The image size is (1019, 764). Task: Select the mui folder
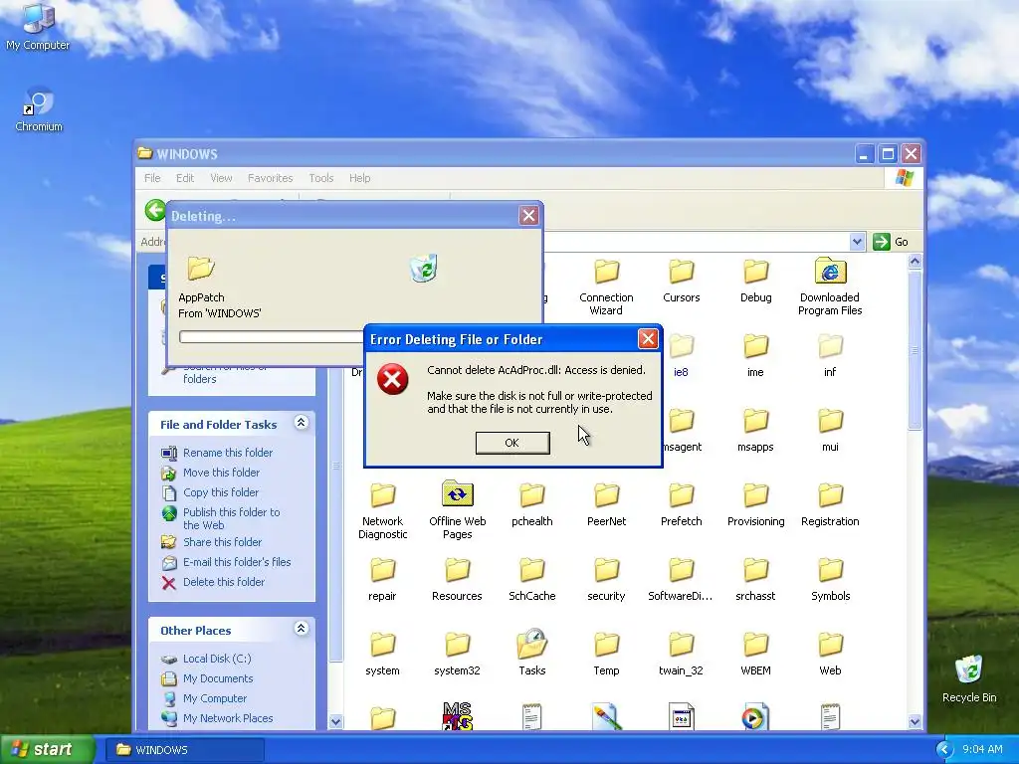tap(830, 430)
